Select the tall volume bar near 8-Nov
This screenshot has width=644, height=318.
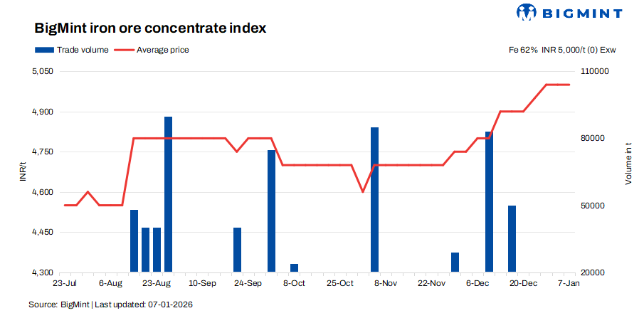point(374,200)
